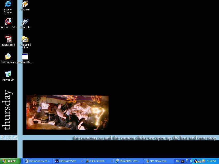Click the system tray clock showing 9:30 PM
The height and width of the screenshot is (164, 219).
[x=211, y=161]
